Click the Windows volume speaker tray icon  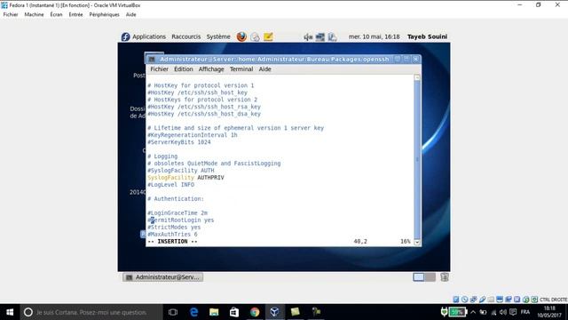pos(503,312)
